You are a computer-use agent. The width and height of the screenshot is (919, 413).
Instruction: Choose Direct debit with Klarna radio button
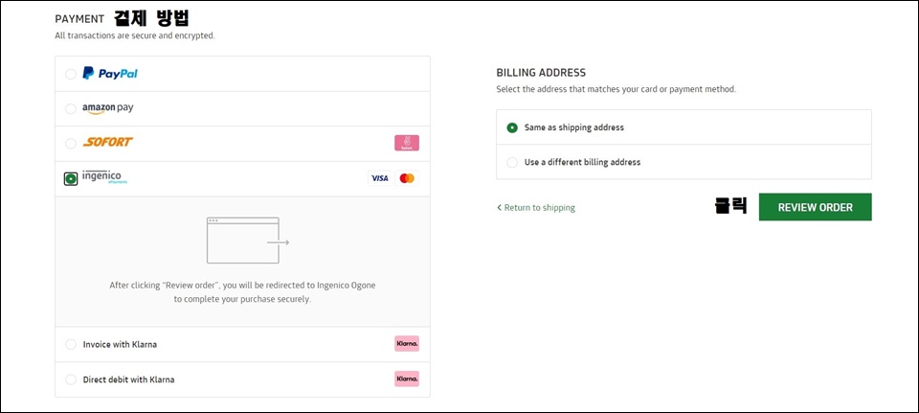(x=70, y=379)
